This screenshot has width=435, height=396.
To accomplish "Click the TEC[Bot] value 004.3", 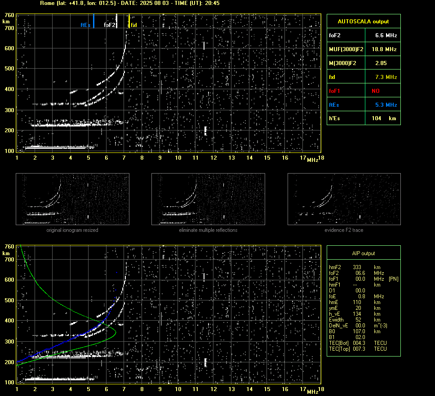I will tap(359, 343).
